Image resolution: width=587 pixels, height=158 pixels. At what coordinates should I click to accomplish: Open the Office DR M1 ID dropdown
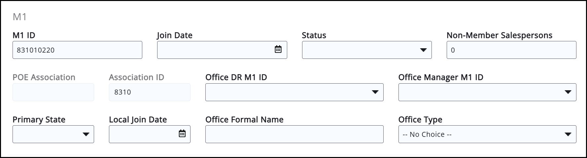tap(294, 92)
